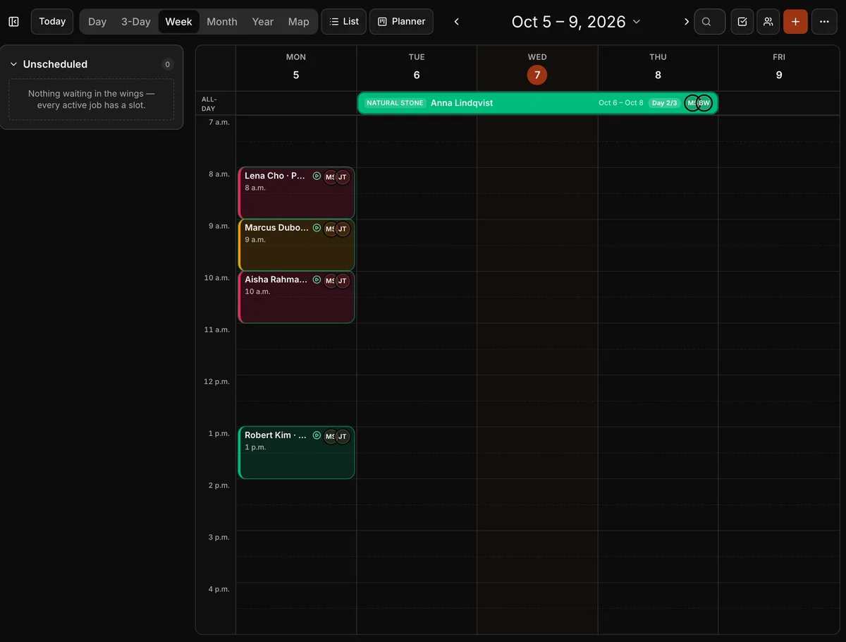Click the Oct 6 – Oct 8 date text
The height and width of the screenshot is (642, 846).
coord(621,103)
